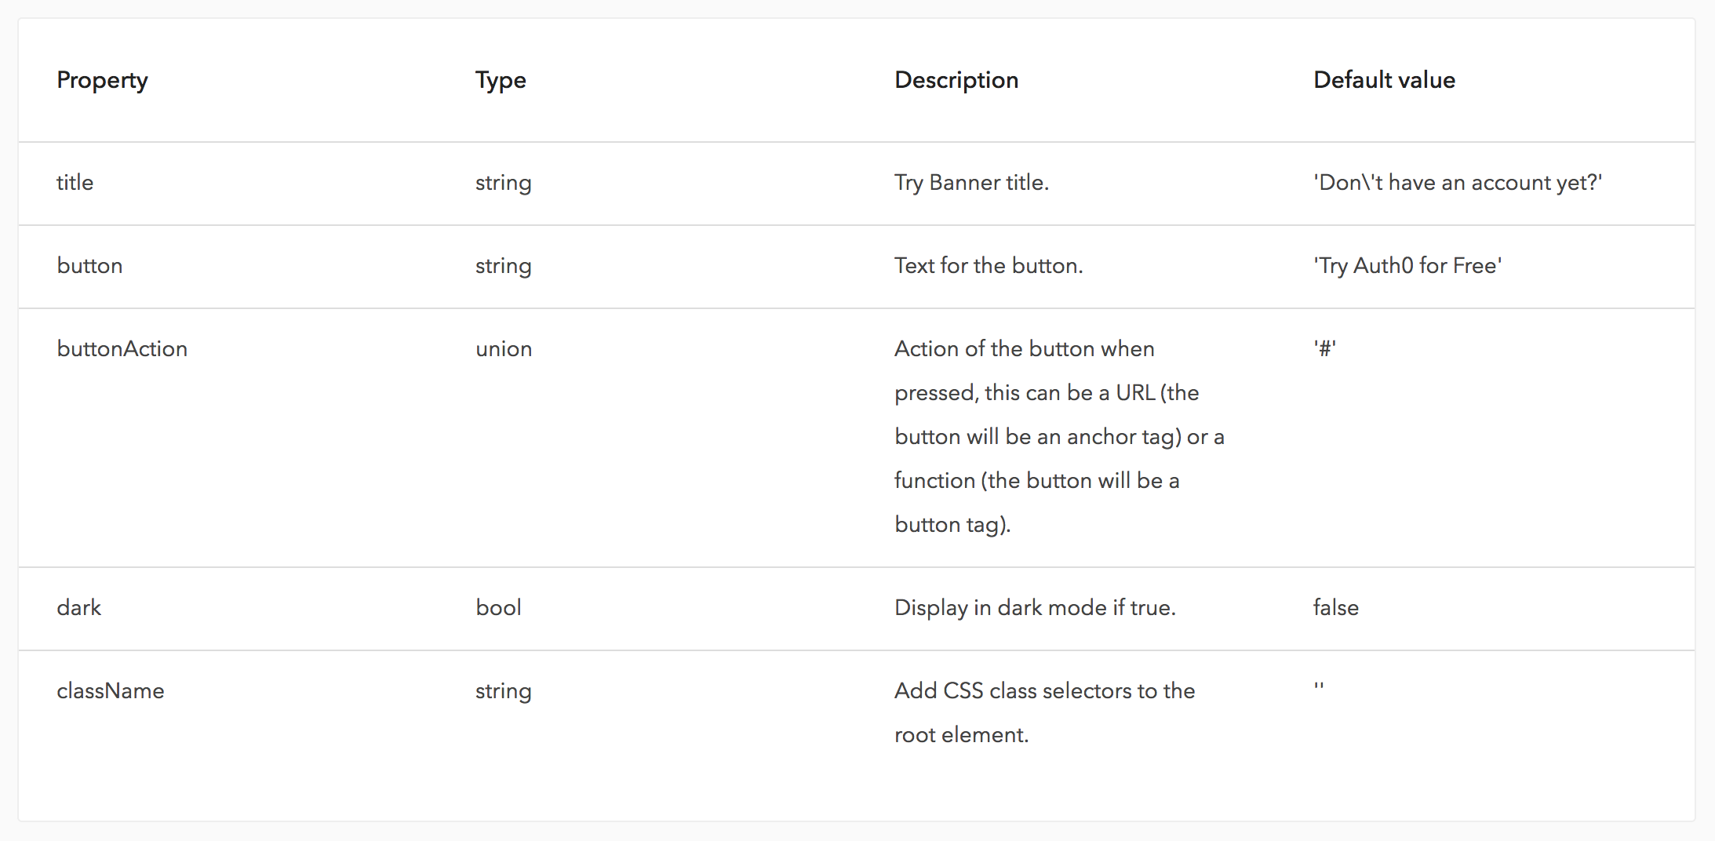Click the Default value column header
This screenshot has height=841, width=1715.
(x=1384, y=80)
